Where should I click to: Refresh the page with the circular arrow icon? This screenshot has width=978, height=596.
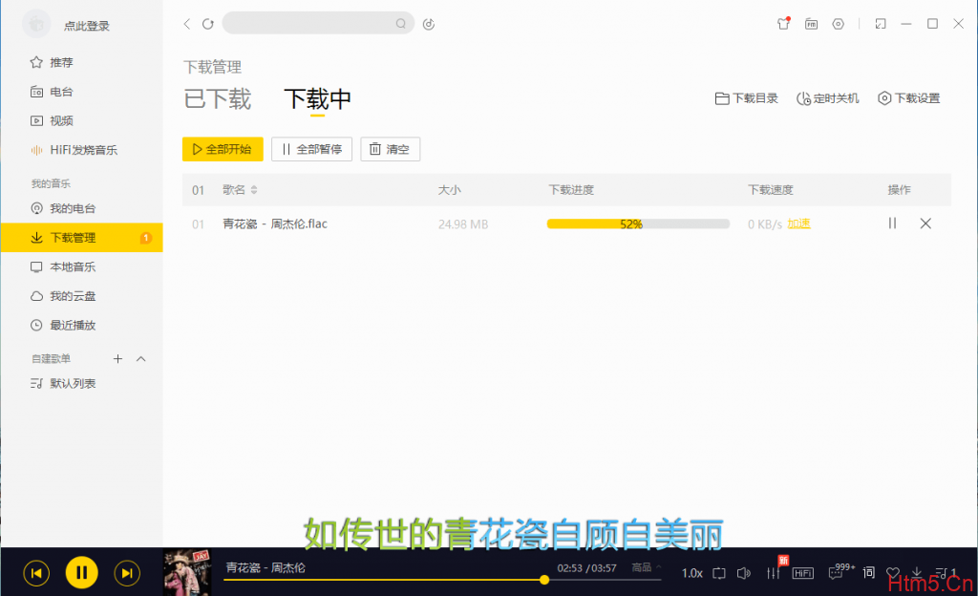coord(207,24)
